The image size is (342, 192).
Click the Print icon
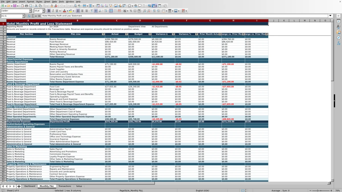[27, 6]
